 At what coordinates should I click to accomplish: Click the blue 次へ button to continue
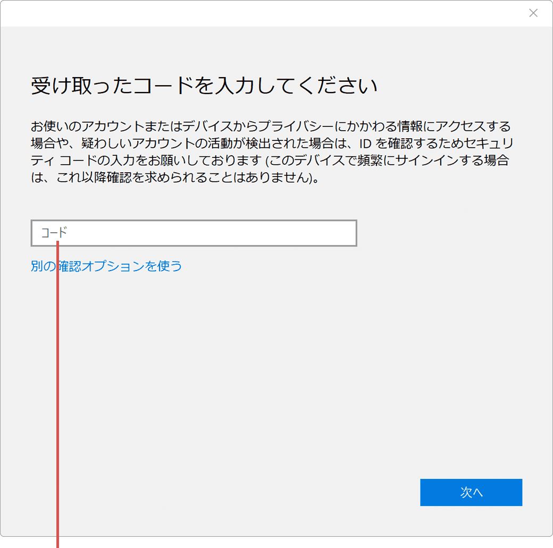click(x=471, y=492)
